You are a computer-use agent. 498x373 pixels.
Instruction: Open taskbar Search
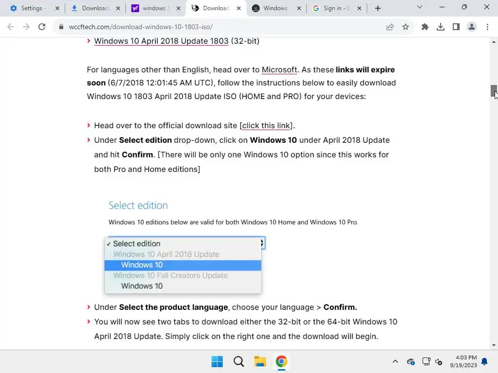coord(238,361)
